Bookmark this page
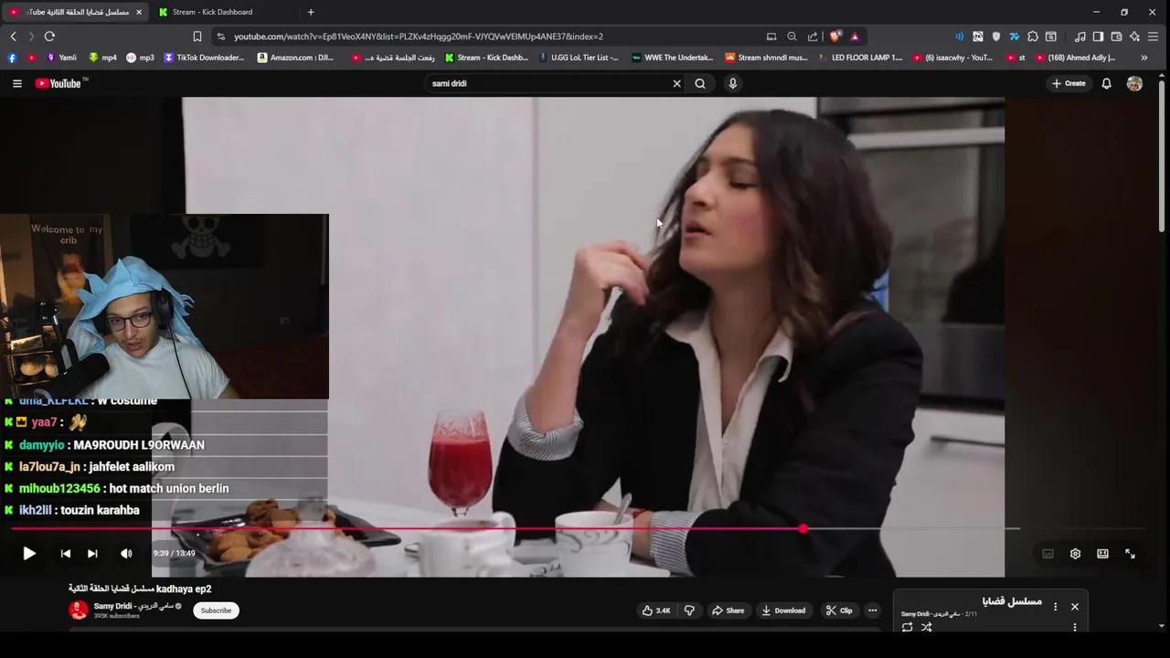1170x658 pixels. (x=197, y=37)
